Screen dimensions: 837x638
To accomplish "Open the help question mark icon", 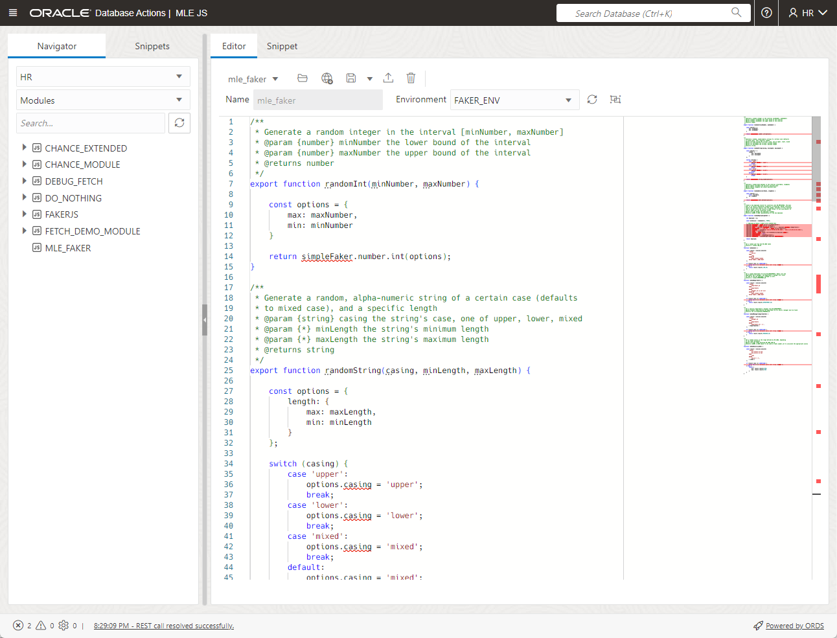I will click(766, 13).
